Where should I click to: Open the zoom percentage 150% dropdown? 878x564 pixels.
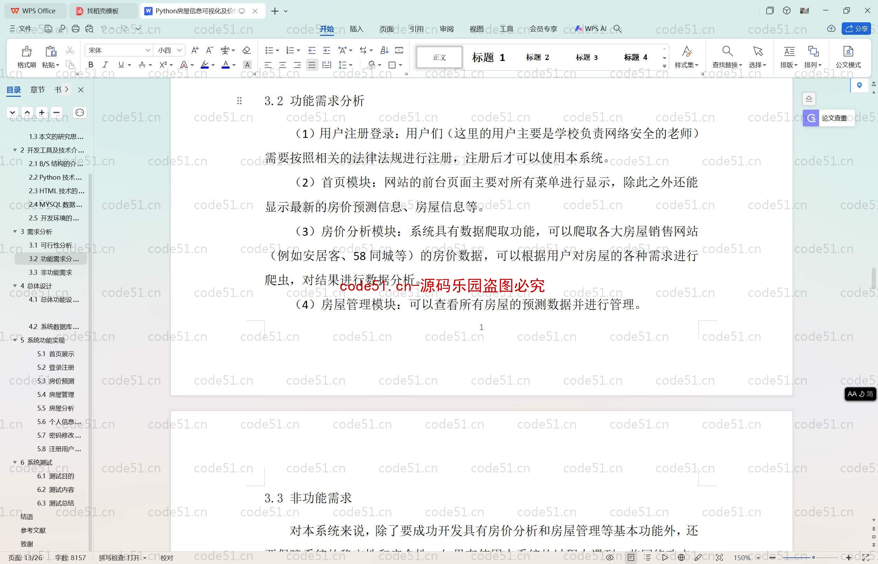coord(758,558)
